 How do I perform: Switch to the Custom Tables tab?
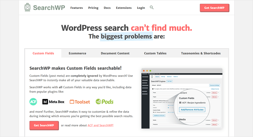[x=155, y=53]
